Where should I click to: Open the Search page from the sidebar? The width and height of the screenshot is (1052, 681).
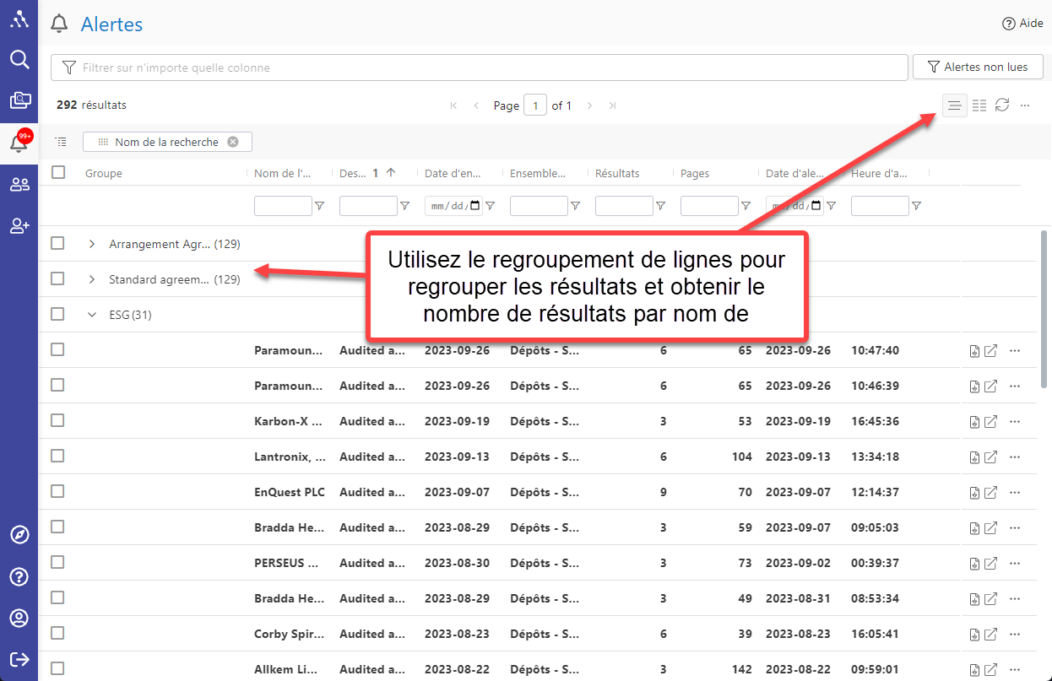pos(19,59)
